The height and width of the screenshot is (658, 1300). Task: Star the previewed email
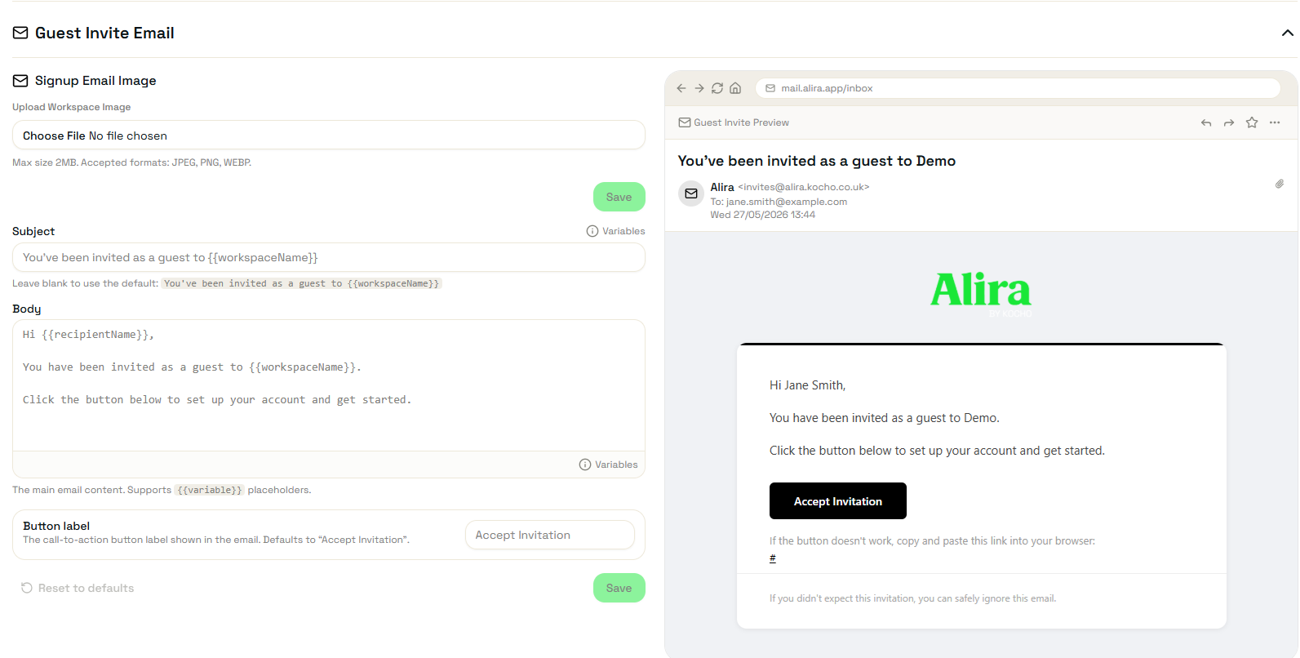(1252, 122)
